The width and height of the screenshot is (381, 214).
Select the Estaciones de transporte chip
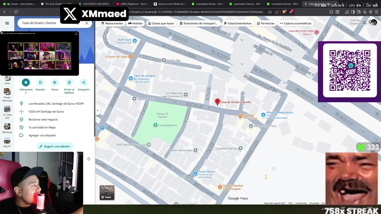[x=199, y=23]
